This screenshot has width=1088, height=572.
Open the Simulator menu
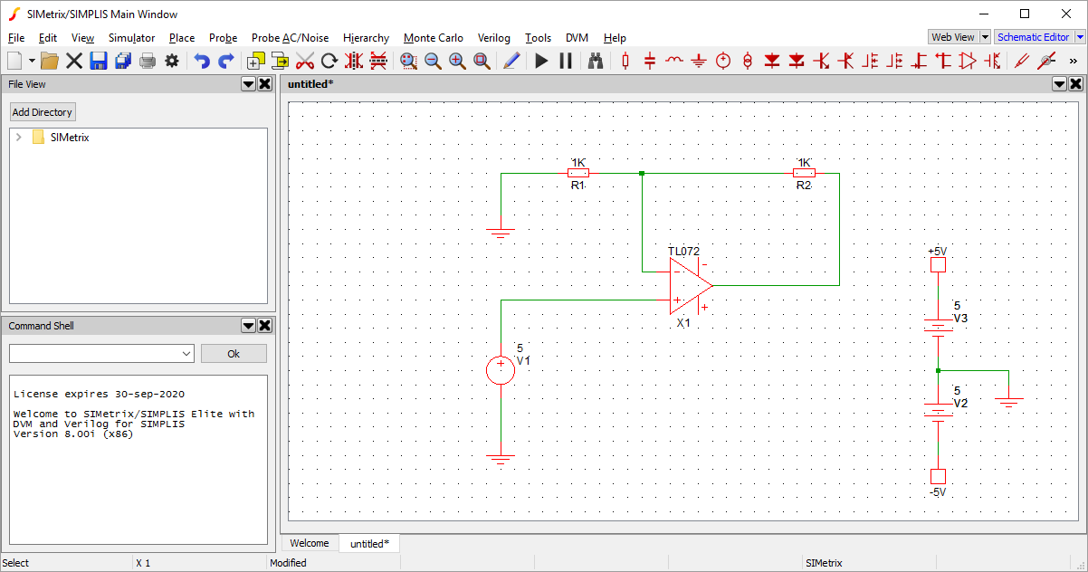click(131, 38)
